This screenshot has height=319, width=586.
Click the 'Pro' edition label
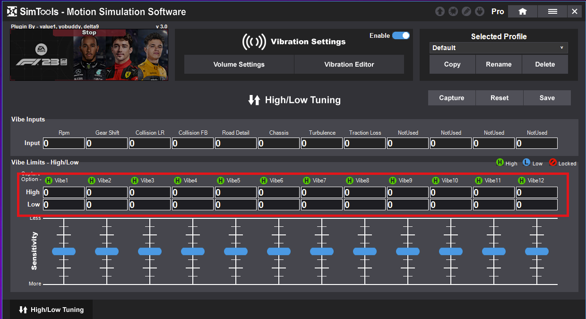(x=498, y=11)
